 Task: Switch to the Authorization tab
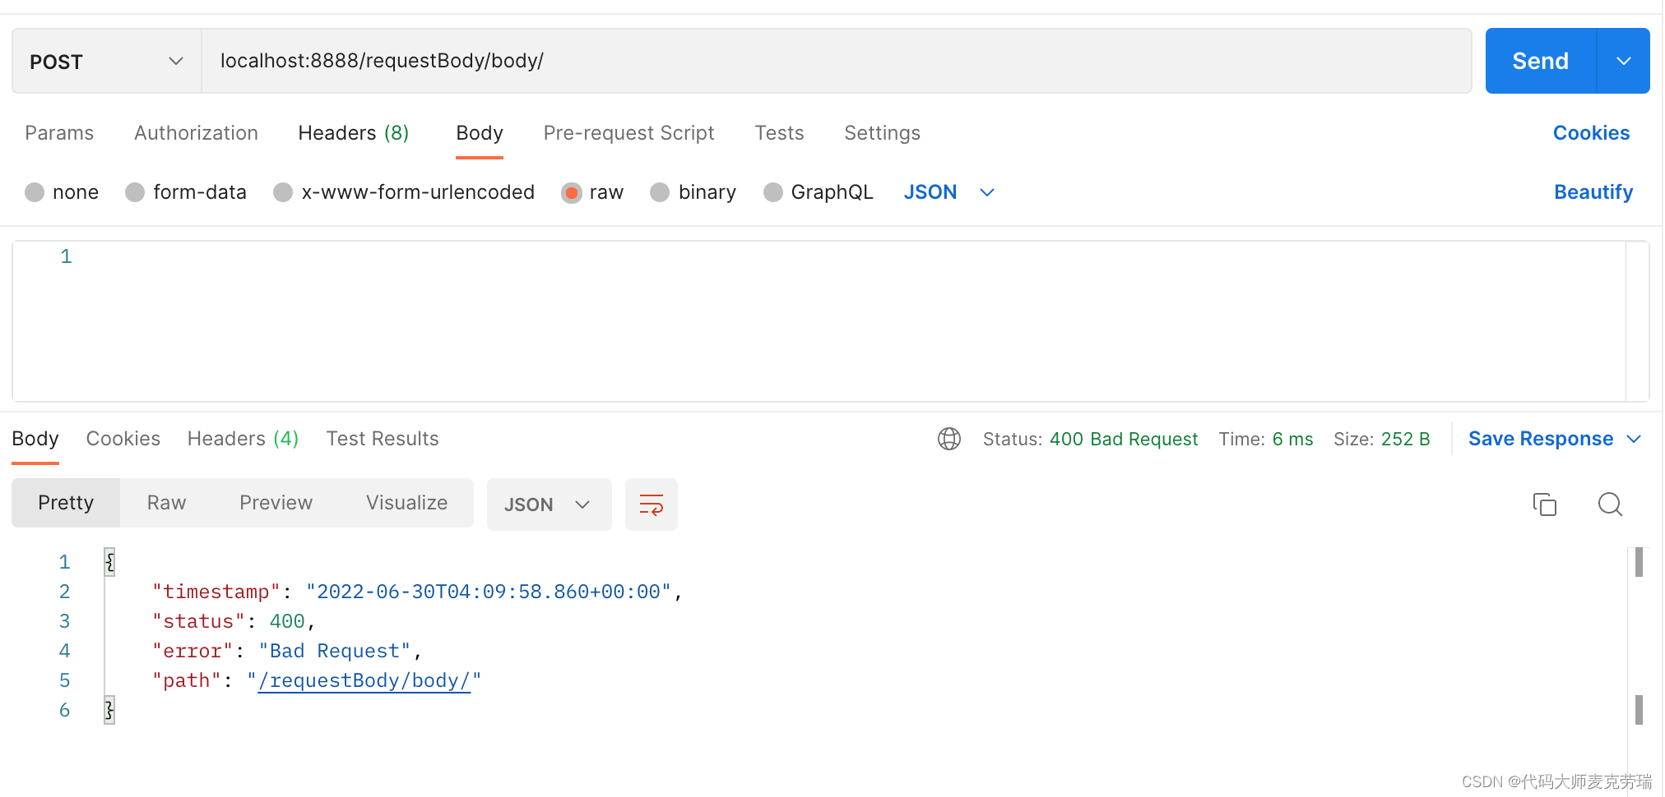[x=196, y=133]
